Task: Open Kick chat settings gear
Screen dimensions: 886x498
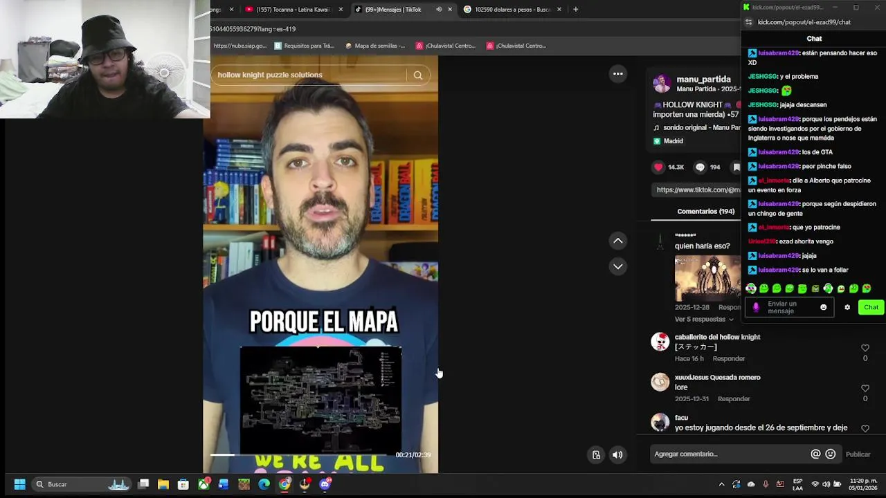Action: pos(847,308)
